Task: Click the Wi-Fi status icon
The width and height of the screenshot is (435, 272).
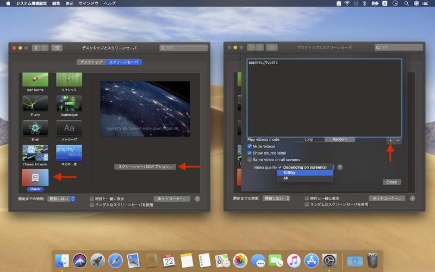Action: click(x=347, y=3)
